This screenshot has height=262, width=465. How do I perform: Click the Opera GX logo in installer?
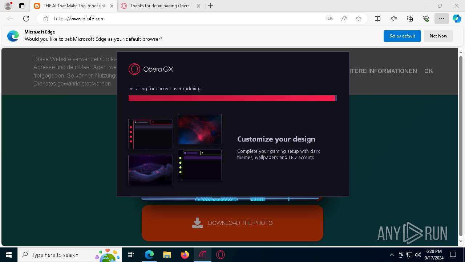[x=151, y=69]
